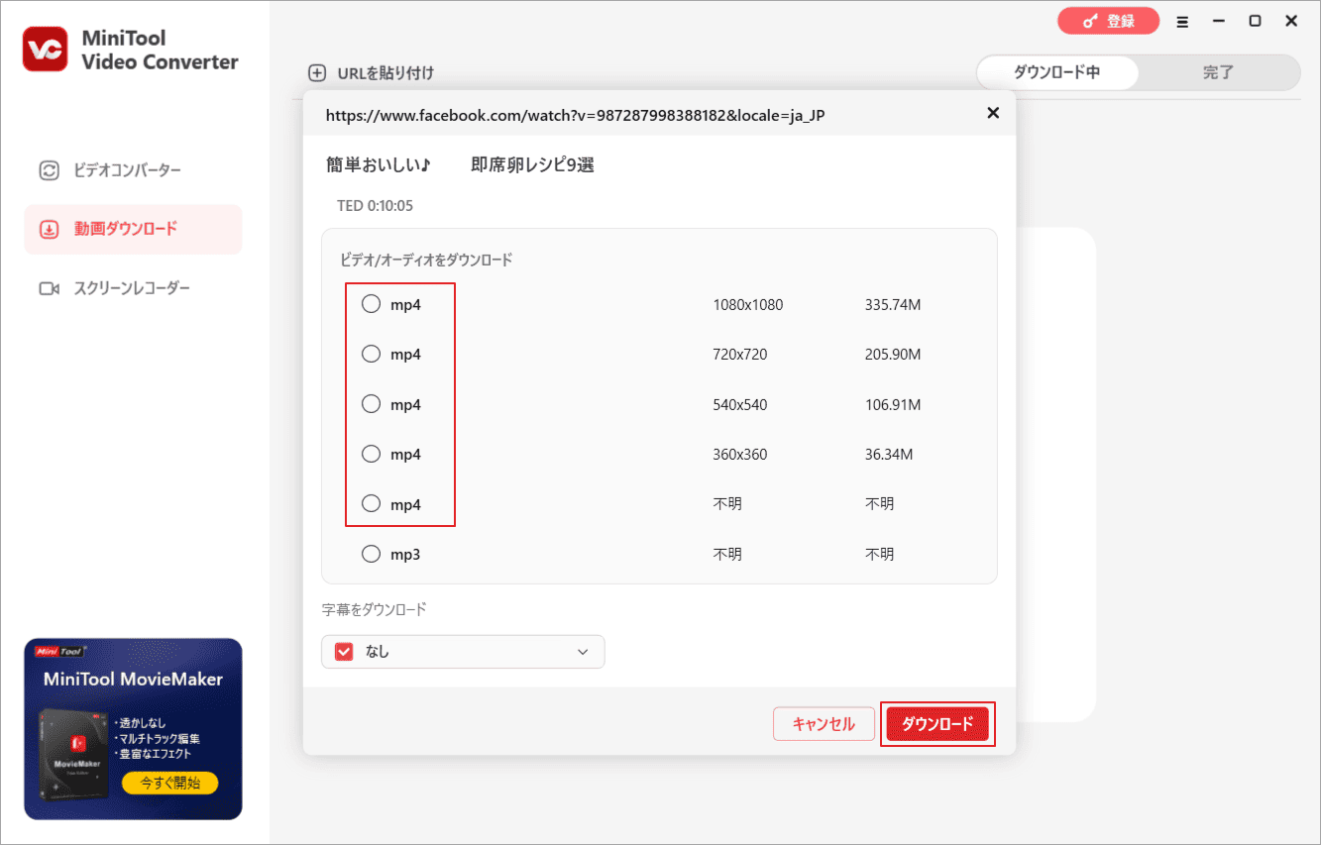Toggle the red subtitle checkbox next to なし
The image size is (1321, 845).
pyautogui.click(x=344, y=652)
